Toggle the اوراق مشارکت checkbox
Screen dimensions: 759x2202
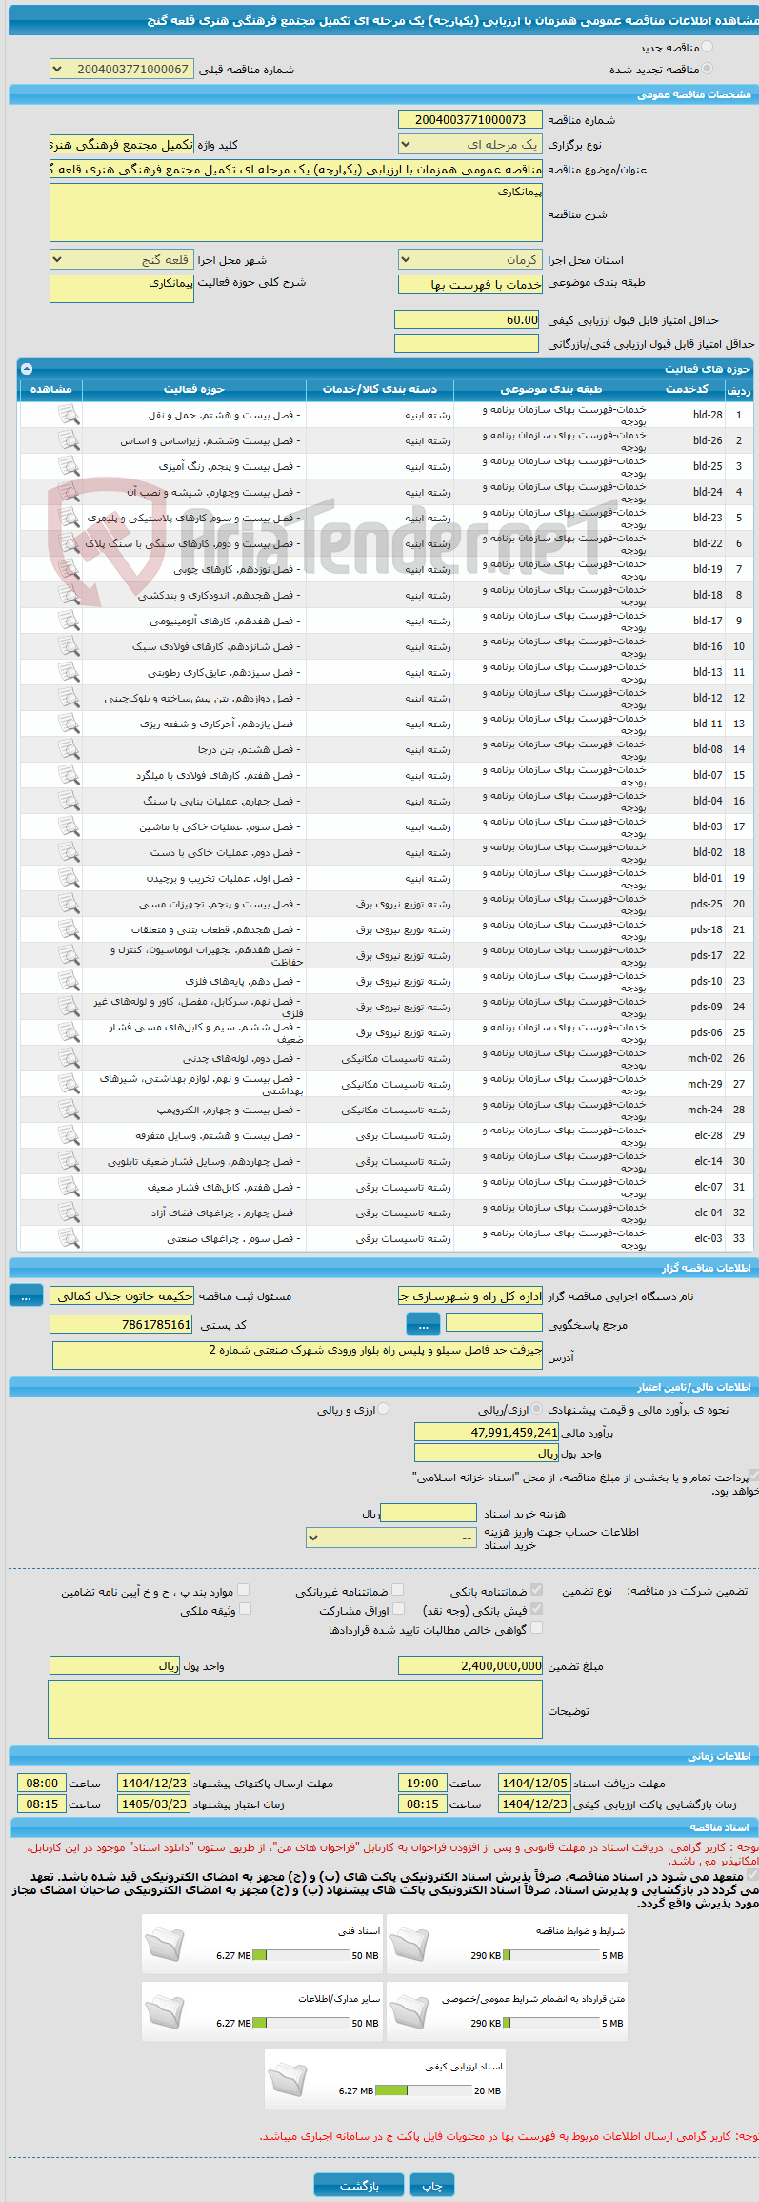pyautogui.click(x=397, y=1609)
